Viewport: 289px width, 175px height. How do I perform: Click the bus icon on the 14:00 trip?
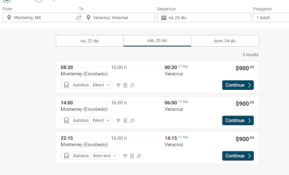coord(66,121)
